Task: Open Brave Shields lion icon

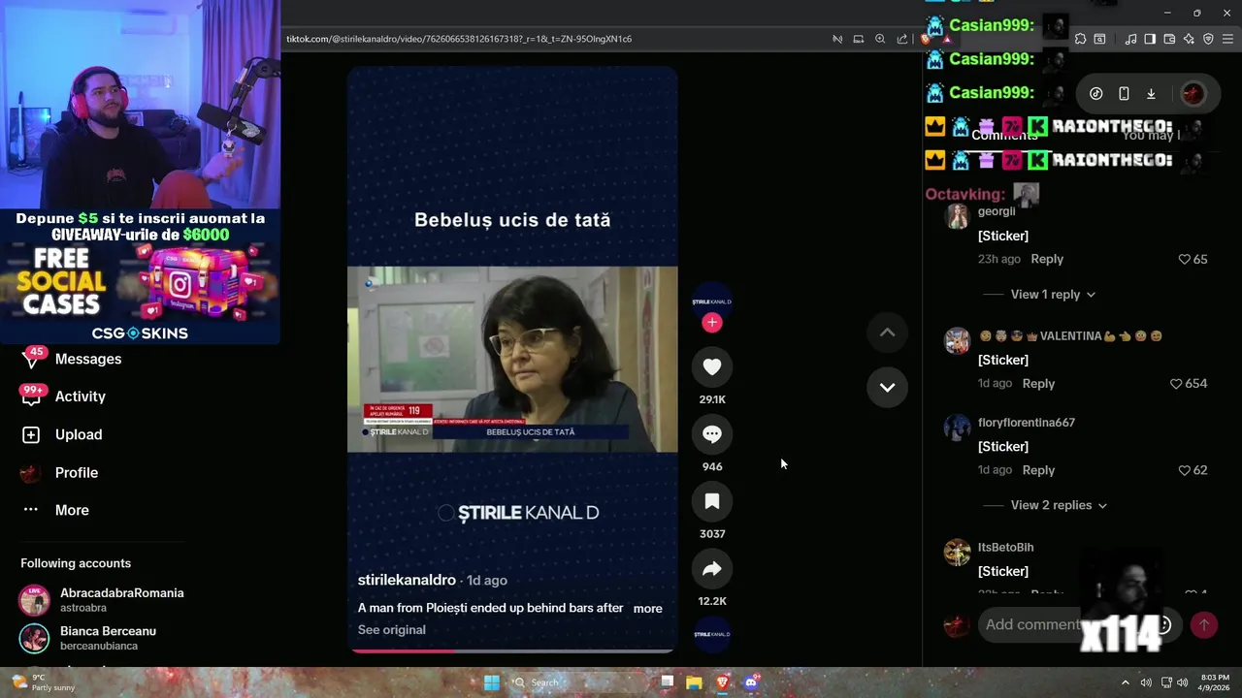Action: [926, 39]
